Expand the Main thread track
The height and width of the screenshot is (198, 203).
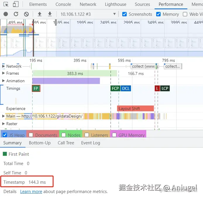pos(4,116)
